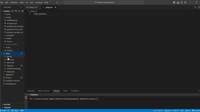The width and height of the screenshot is (200, 112).
Task: Open layout.ejs in views folder
Action: click(x=10, y=63)
